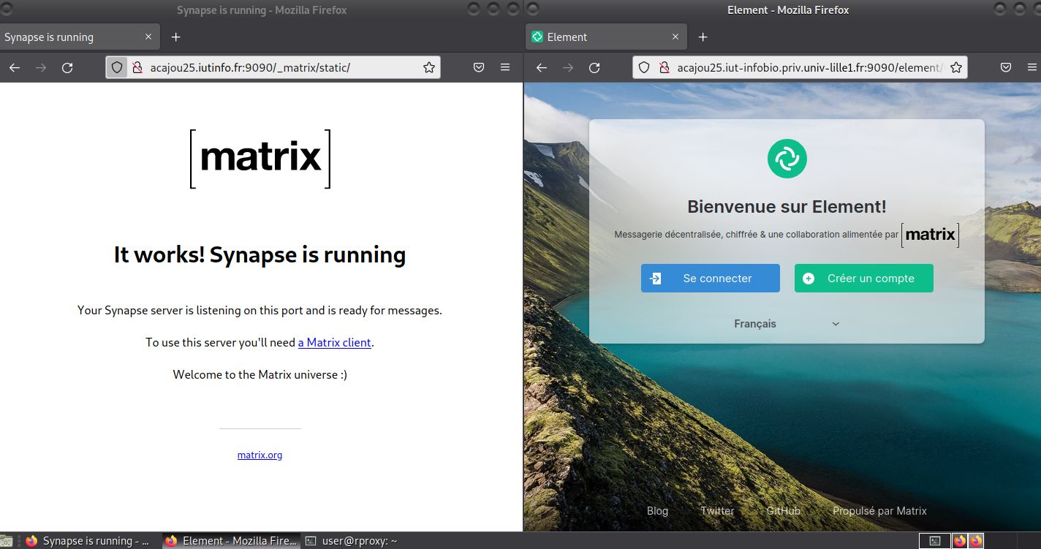Image resolution: width=1041 pixels, height=549 pixels.
Task: Bookmark the Element page with the star
Action: click(x=956, y=67)
